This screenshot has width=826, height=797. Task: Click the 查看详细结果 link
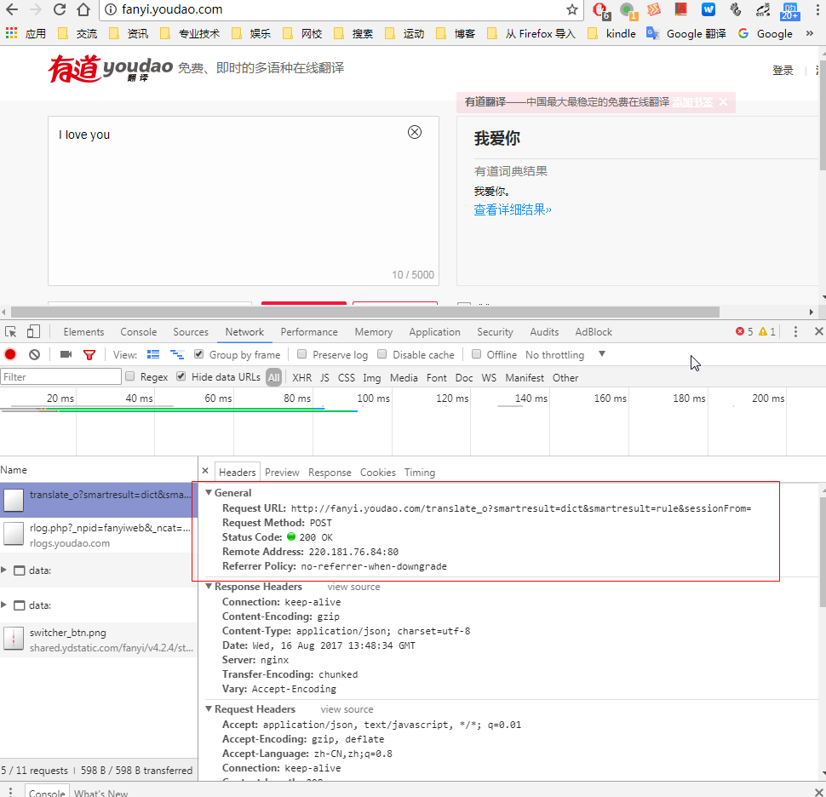click(513, 210)
